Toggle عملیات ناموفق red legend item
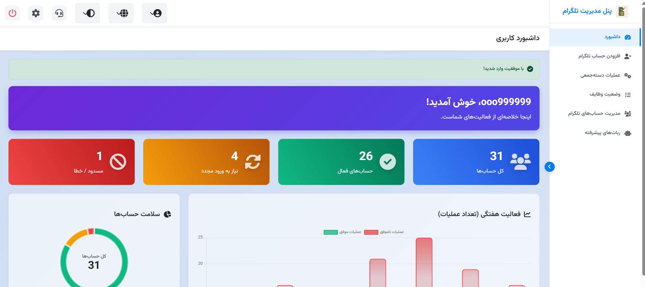 point(384,232)
